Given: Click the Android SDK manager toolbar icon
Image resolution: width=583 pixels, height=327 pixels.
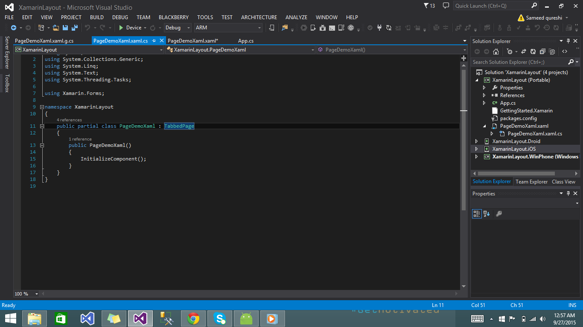Looking at the screenshot, I should (322, 28).
